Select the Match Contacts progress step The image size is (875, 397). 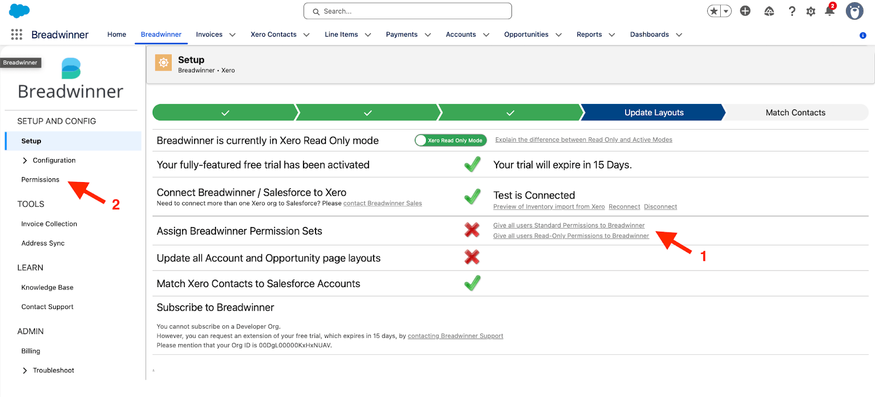pos(795,113)
